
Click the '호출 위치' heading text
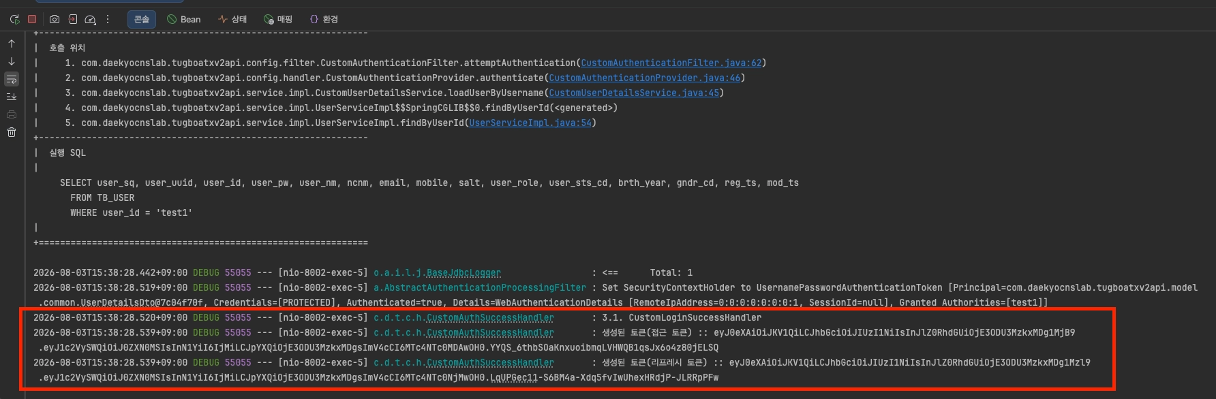(67, 48)
